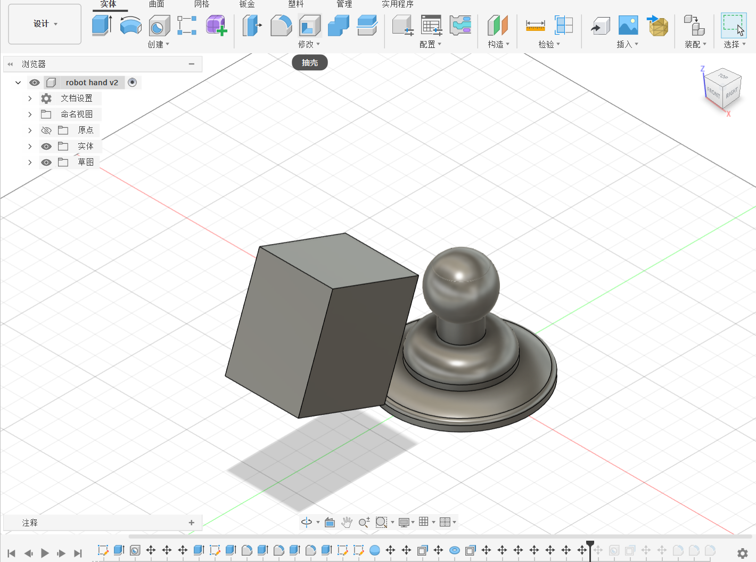Hide the 草图 sketches folder

46,162
